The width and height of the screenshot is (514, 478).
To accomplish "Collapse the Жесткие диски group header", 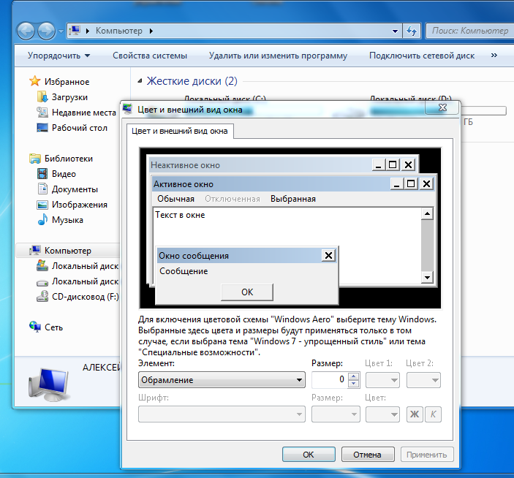I will [x=192, y=81].
